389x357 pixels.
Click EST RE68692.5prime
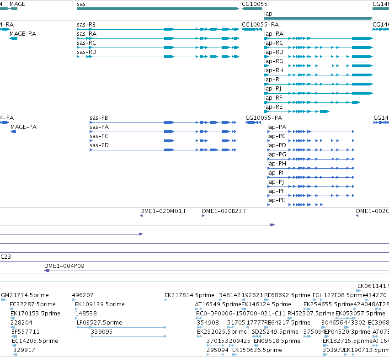tap(287, 295)
